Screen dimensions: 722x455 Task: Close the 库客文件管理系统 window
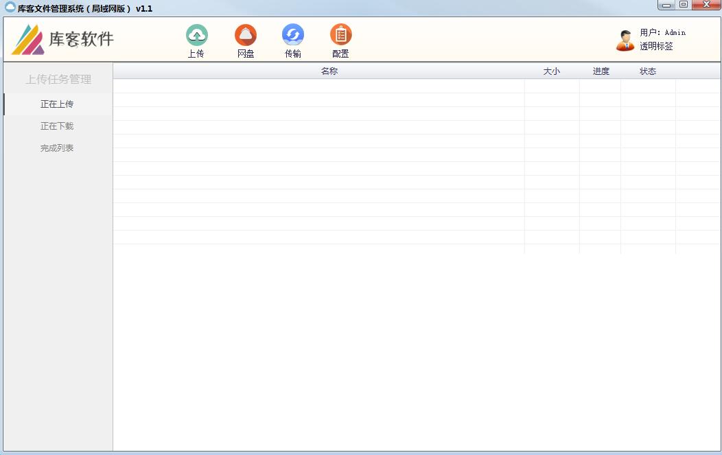coord(706,5)
